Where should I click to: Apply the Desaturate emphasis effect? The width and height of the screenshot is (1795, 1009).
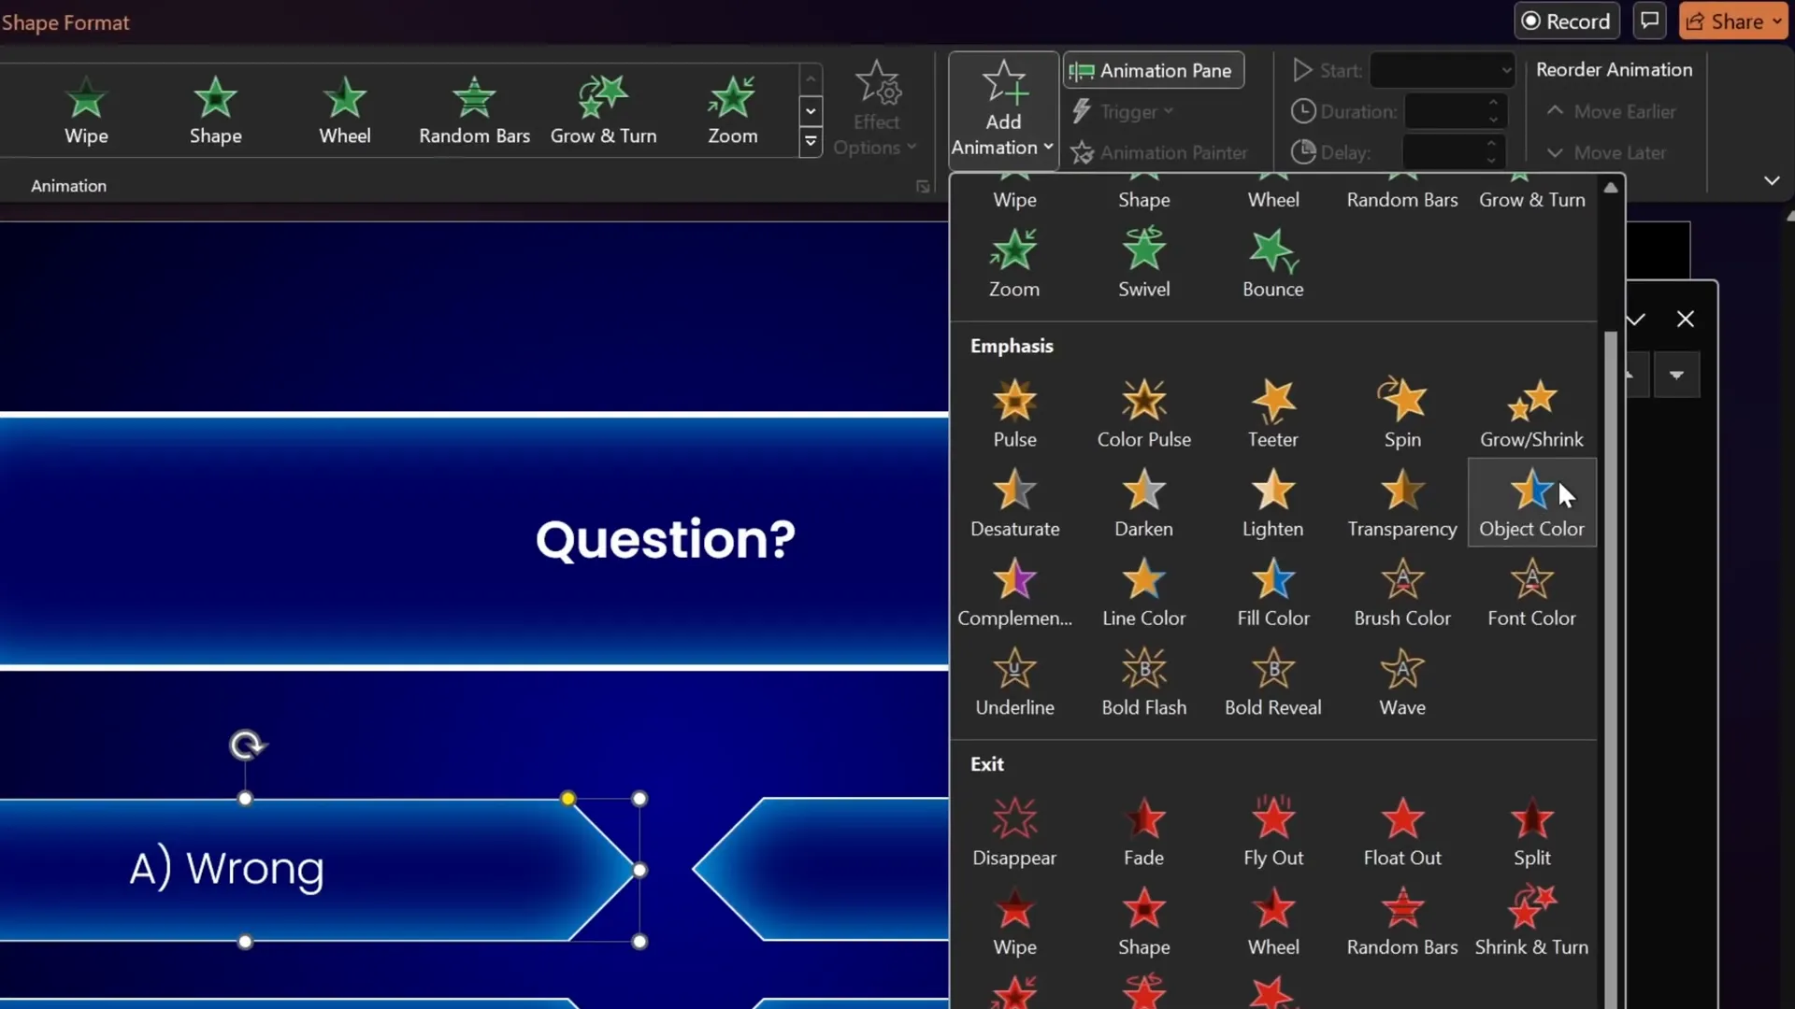(x=1014, y=504)
